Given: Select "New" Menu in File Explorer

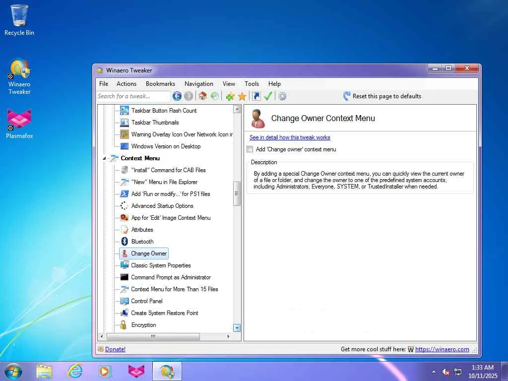Looking at the screenshot, I should point(165,182).
